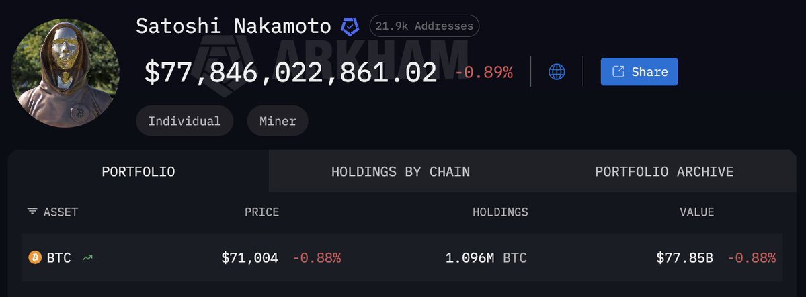This screenshot has height=297, width=806.
Task: Click the $77,846,022,861.02 total value
Action: [x=290, y=73]
